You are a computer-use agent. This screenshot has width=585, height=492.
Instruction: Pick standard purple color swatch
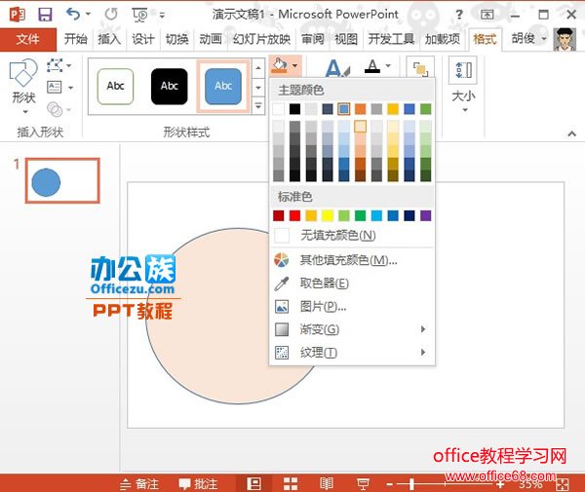point(426,215)
